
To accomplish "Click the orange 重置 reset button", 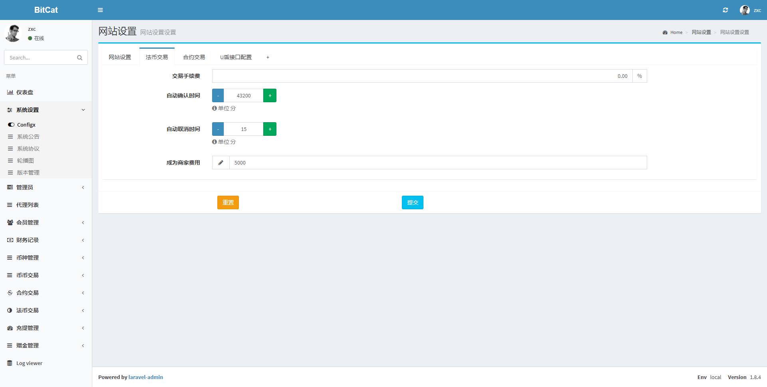I will (x=228, y=202).
